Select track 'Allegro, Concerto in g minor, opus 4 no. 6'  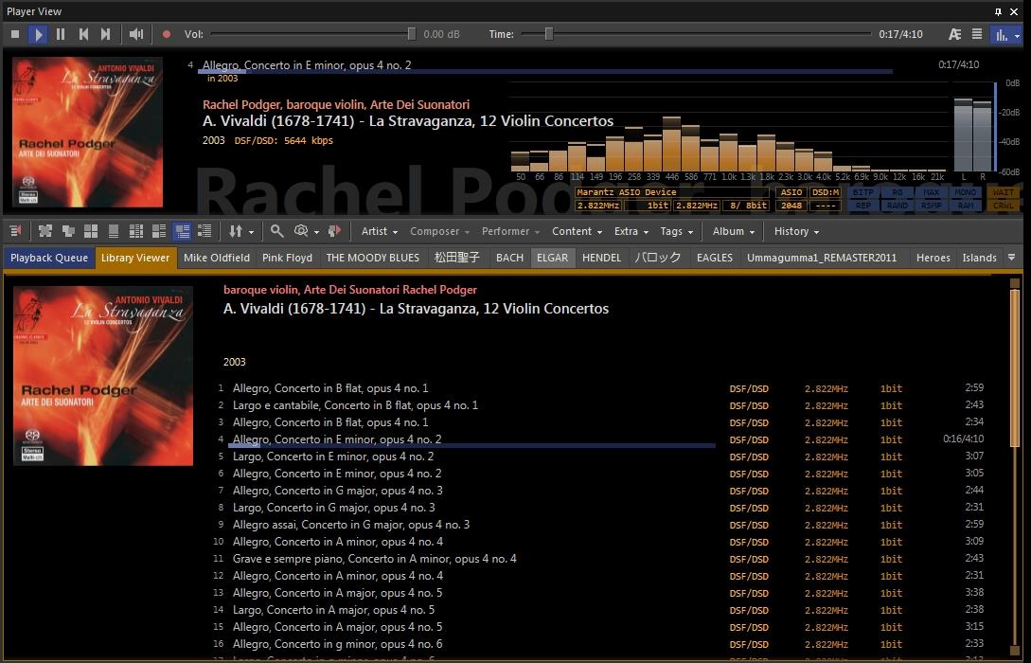(x=337, y=645)
